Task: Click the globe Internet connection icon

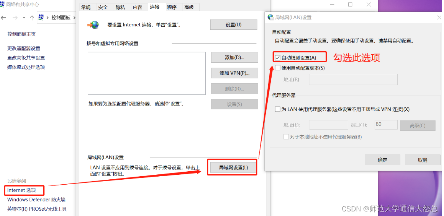Action: click(93, 25)
